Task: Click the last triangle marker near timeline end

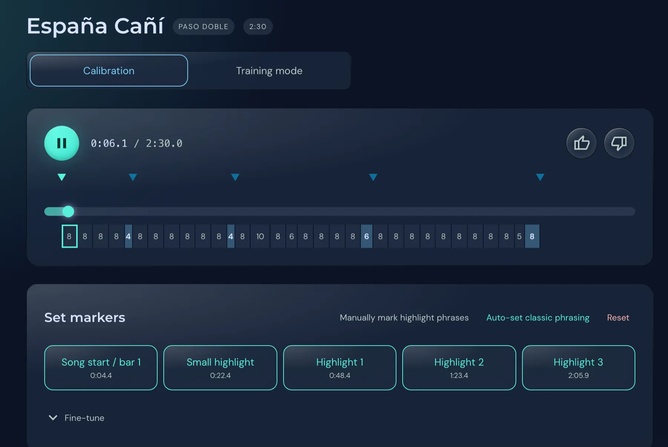Action: tap(540, 177)
